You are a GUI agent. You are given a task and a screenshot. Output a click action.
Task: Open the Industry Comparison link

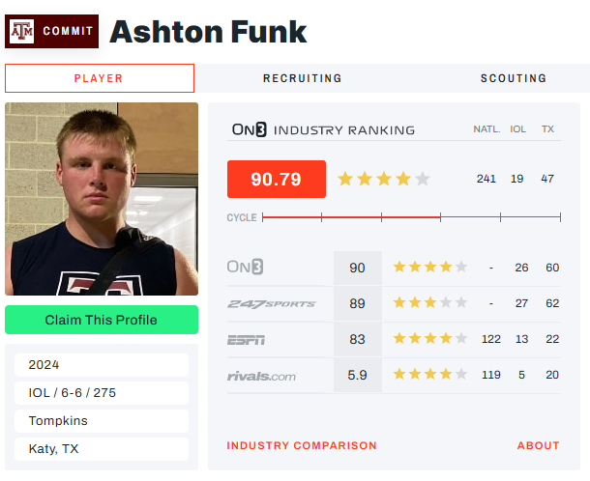tap(302, 445)
